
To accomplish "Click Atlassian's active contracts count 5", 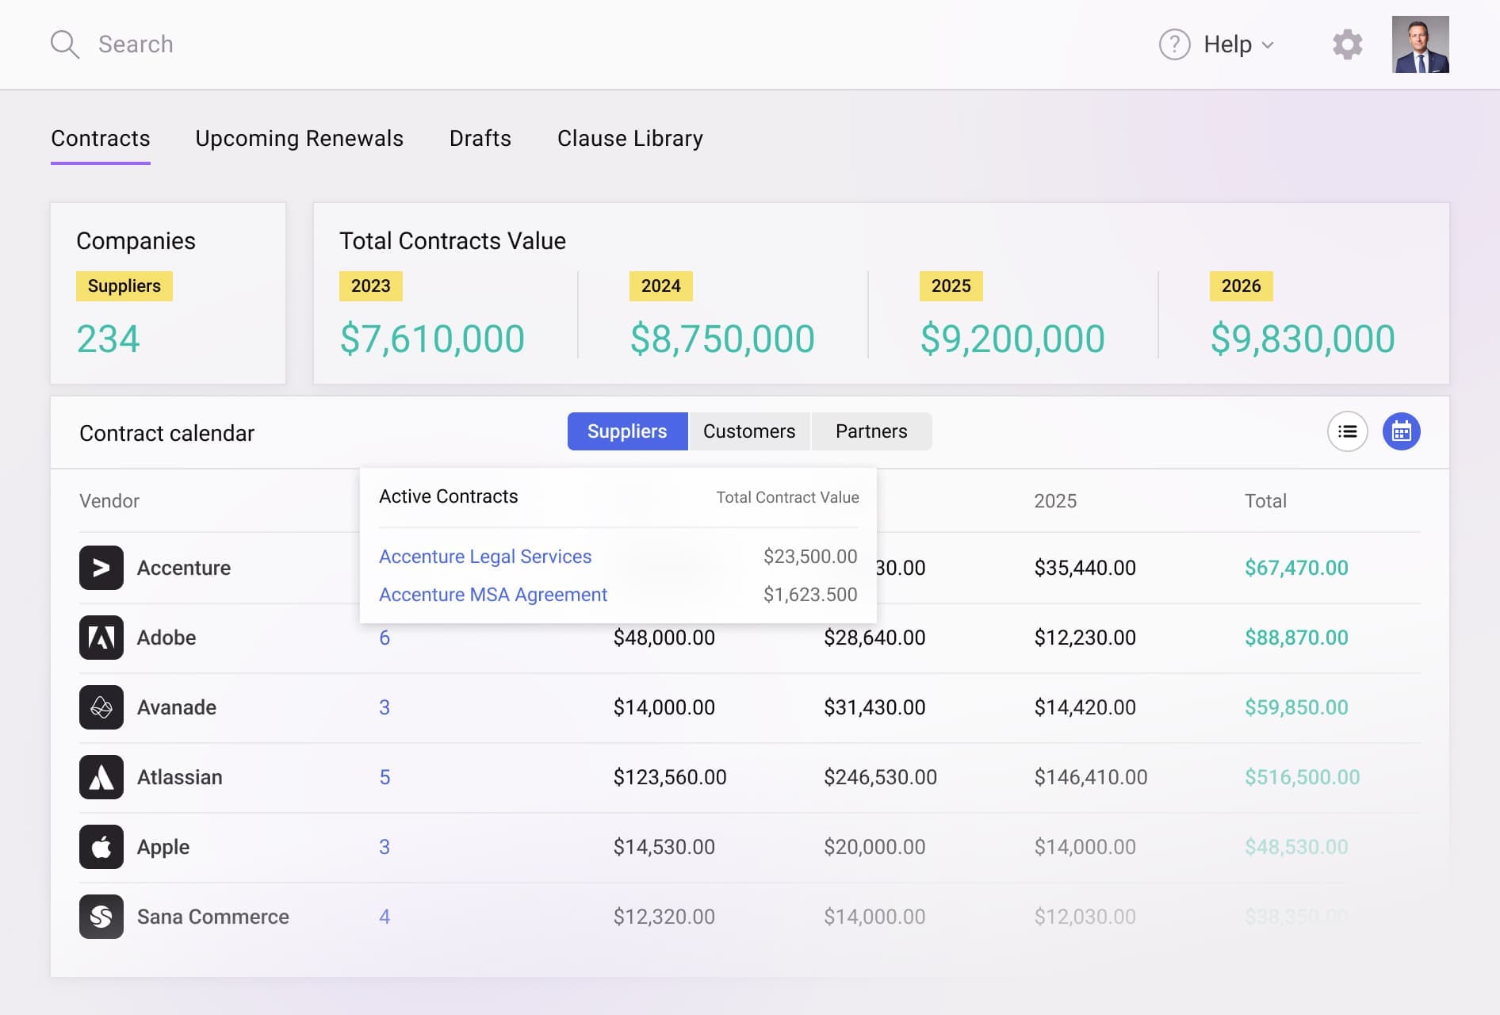I will pyautogui.click(x=385, y=777).
